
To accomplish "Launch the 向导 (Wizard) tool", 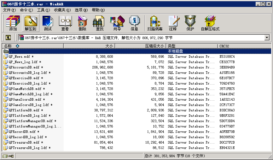I will [117, 23].
